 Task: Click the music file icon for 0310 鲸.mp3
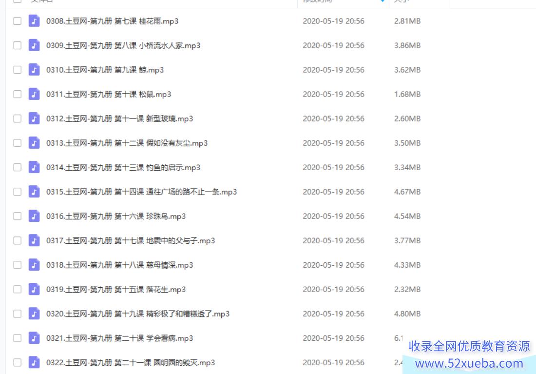tap(34, 70)
